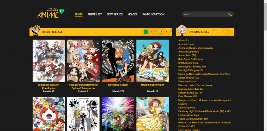This screenshot has height=131, width=267.
Task: Click the page vertical scrollbar
Action: click(x=265, y=65)
